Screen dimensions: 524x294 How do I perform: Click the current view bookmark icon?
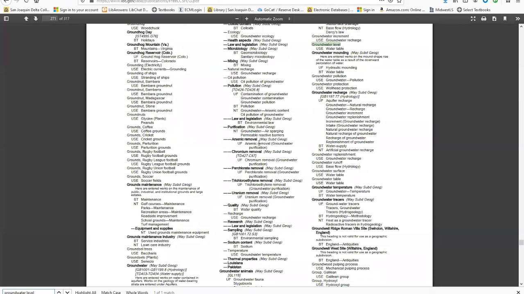tap(505, 19)
